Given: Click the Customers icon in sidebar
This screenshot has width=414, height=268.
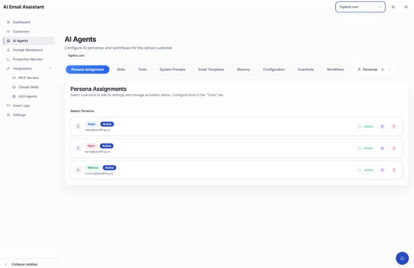Looking at the screenshot, I should [8, 31].
